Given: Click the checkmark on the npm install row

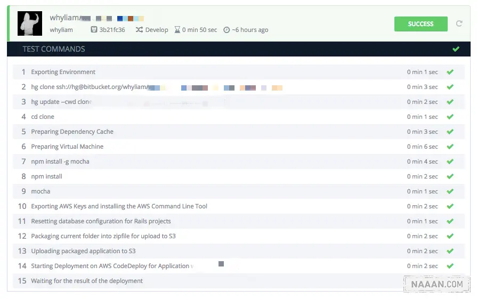Looking at the screenshot, I should coord(450,176).
